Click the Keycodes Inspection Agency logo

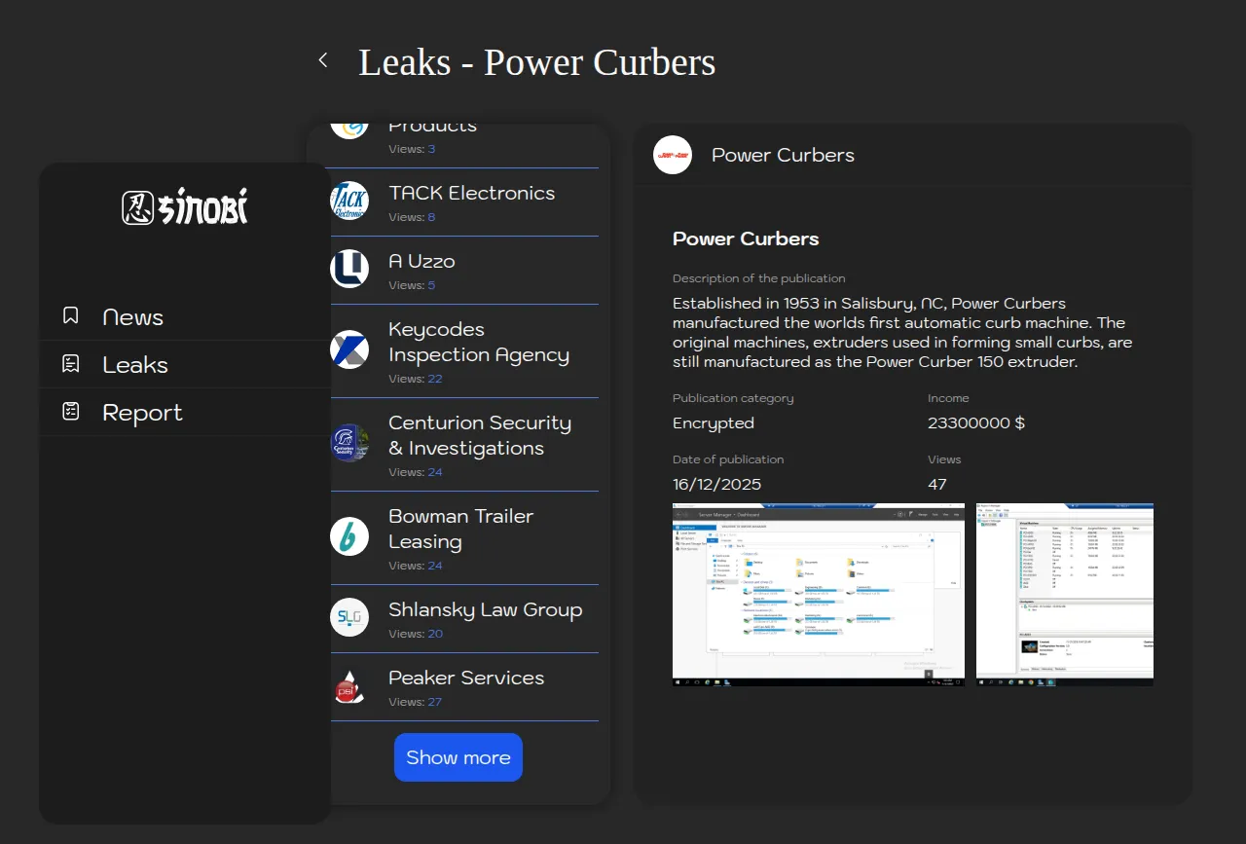tap(349, 349)
